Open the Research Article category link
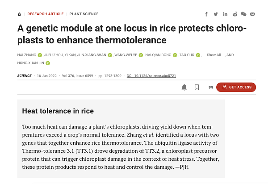 (x=46, y=14)
